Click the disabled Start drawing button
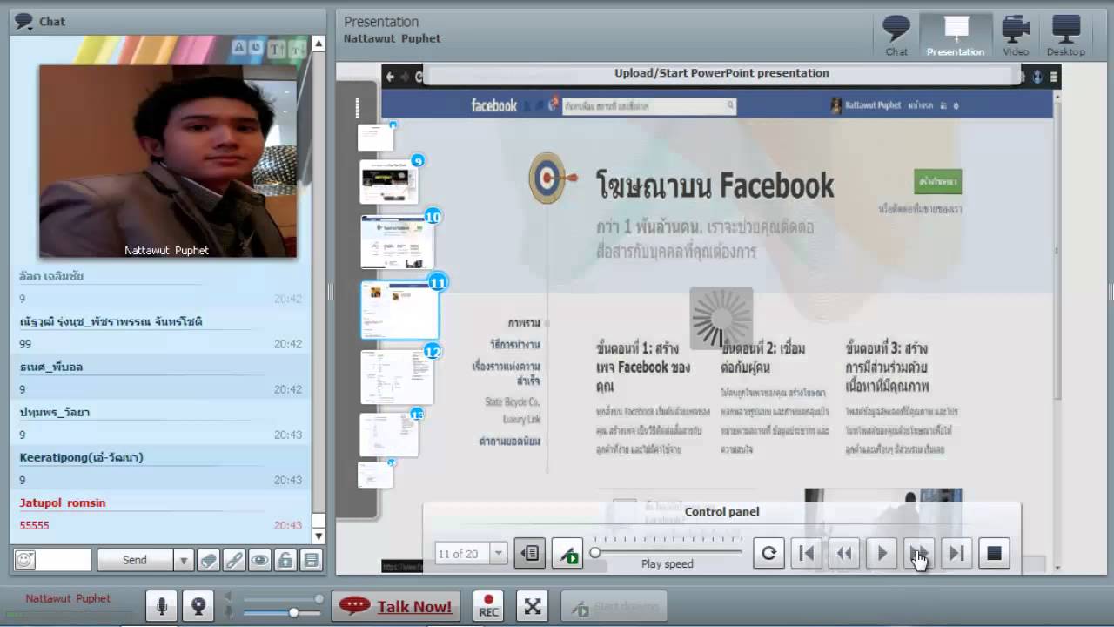This screenshot has height=627, width=1114. [614, 606]
